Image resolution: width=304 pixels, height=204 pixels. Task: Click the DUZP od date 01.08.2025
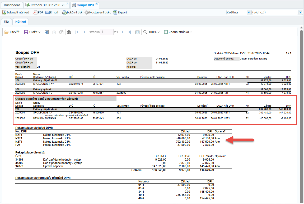click(162, 59)
